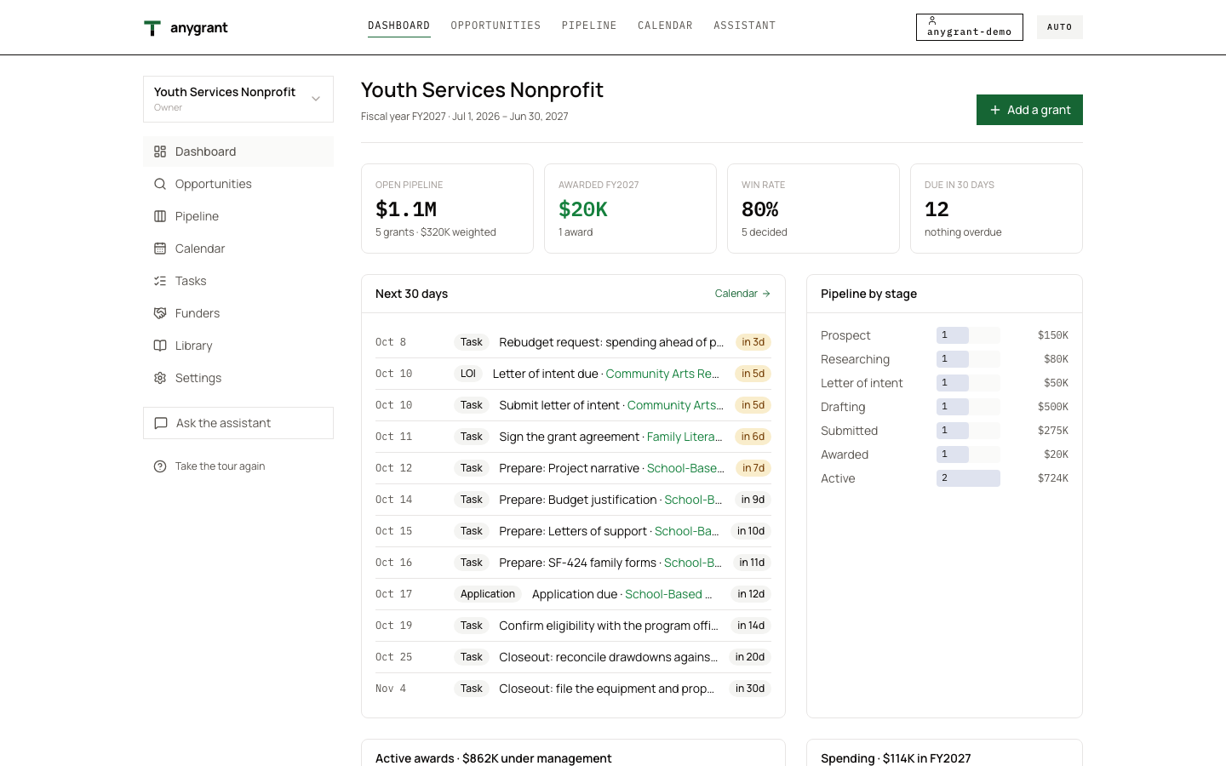Click the Funders handshake icon in sidebar

(x=160, y=313)
